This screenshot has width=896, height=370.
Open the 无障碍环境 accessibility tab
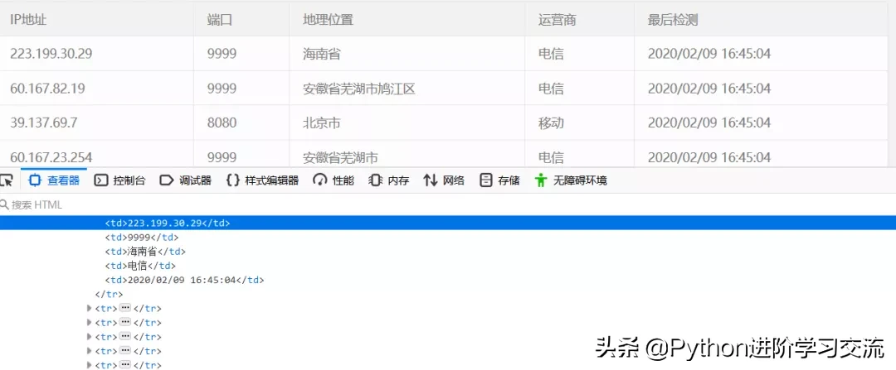click(x=571, y=180)
